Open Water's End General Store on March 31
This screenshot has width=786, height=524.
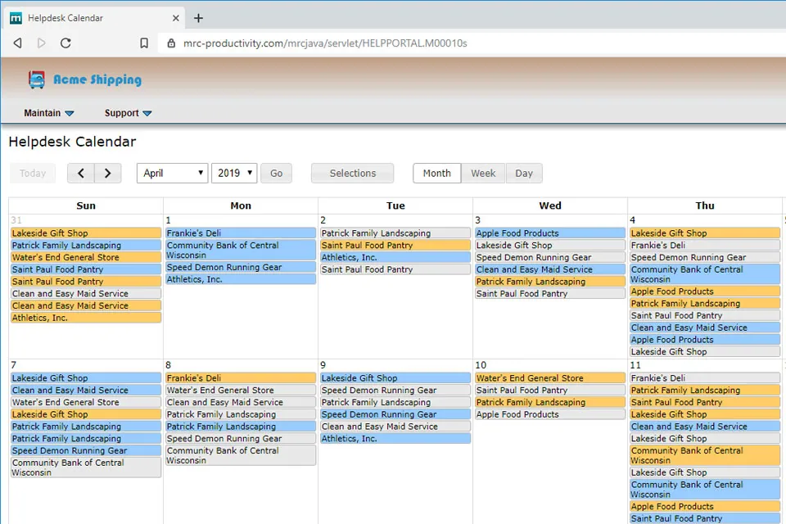[86, 257]
